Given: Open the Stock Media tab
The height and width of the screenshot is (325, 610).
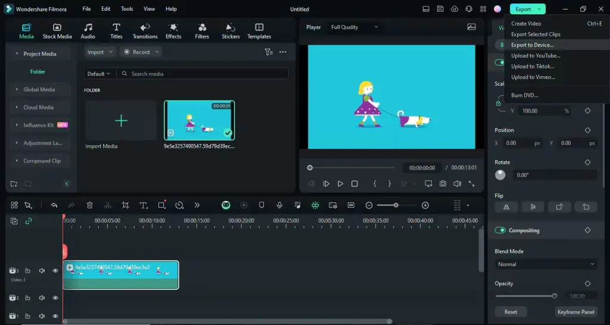Looking at the screenshot, I should click(x=57, y=31).
